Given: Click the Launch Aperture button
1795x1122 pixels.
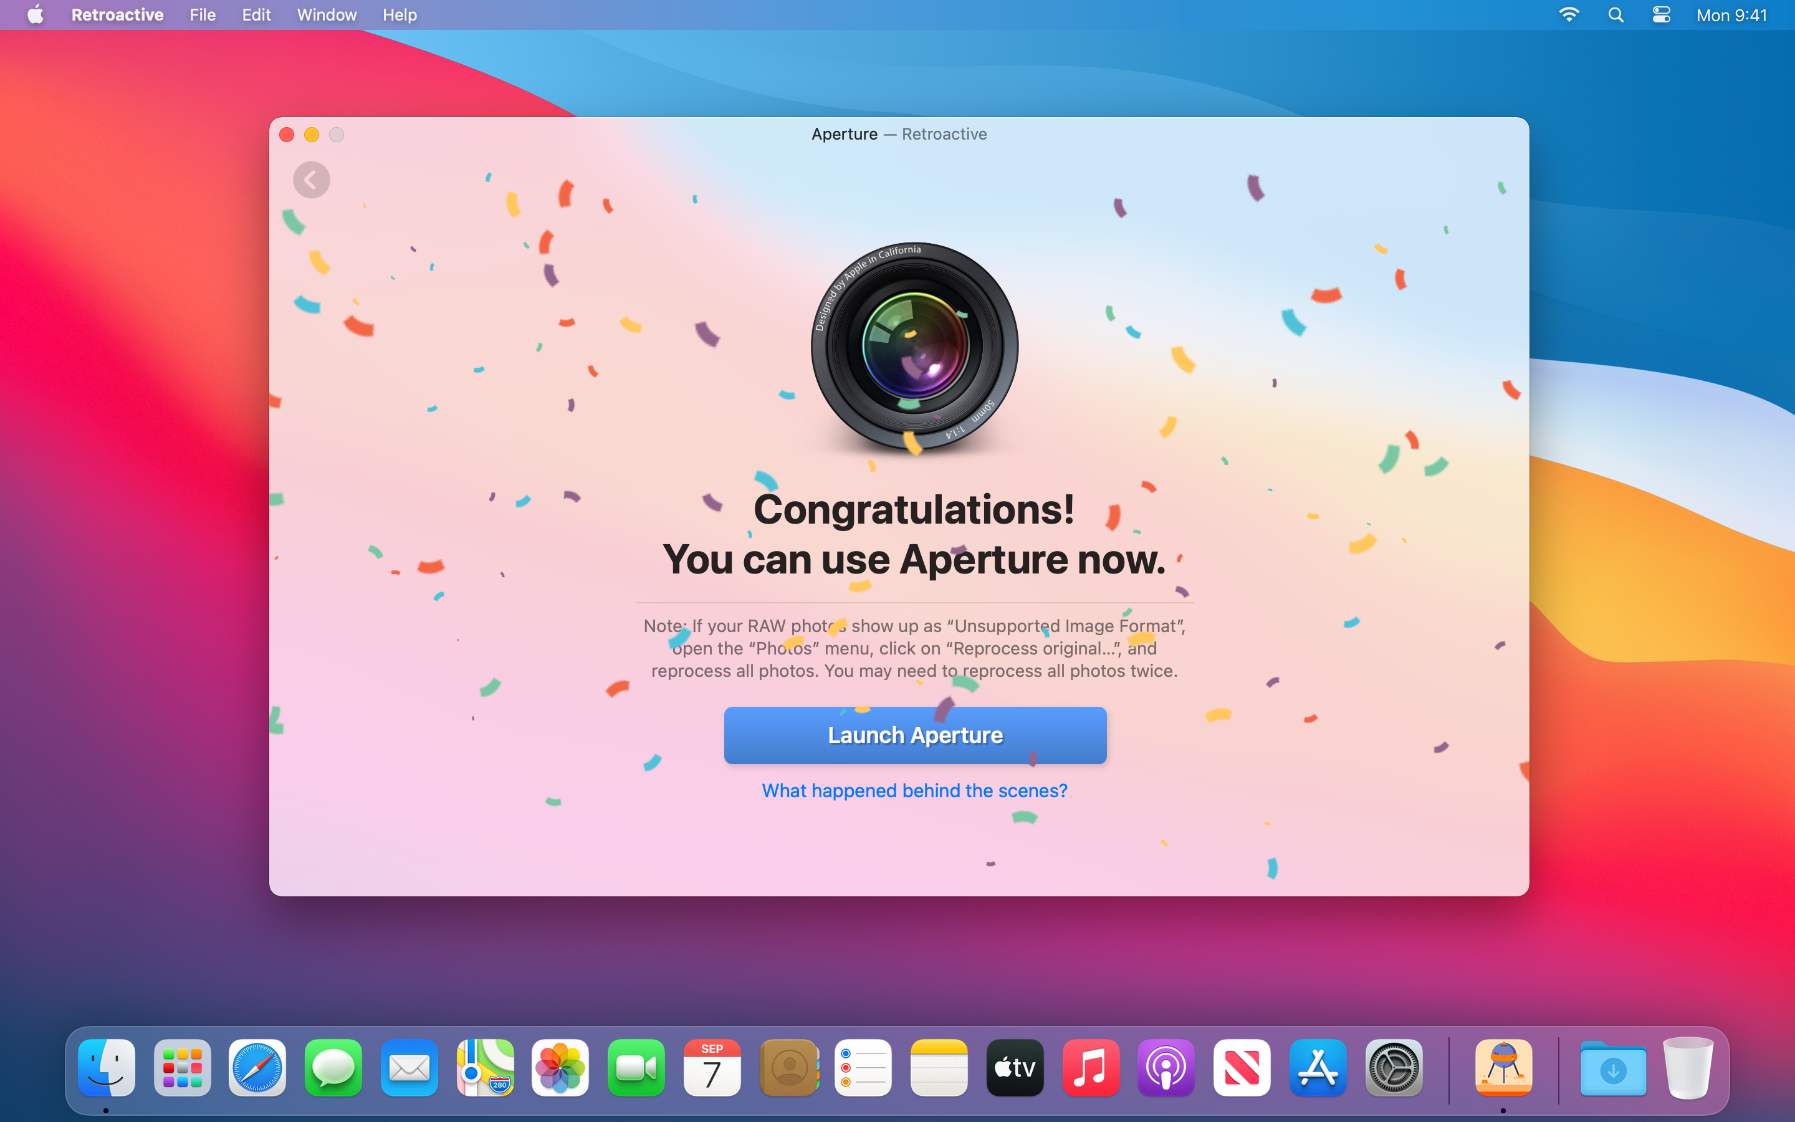Looking at the screenshot, I should (x=914, y=735).
